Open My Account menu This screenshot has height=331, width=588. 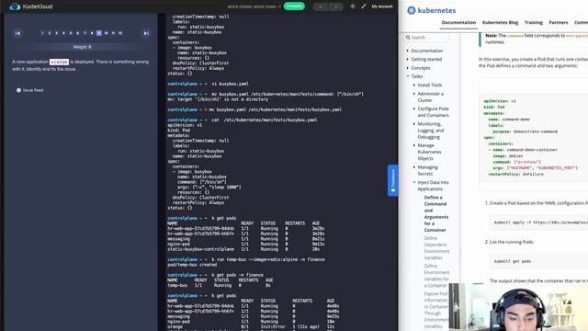[x=382, y=6]
